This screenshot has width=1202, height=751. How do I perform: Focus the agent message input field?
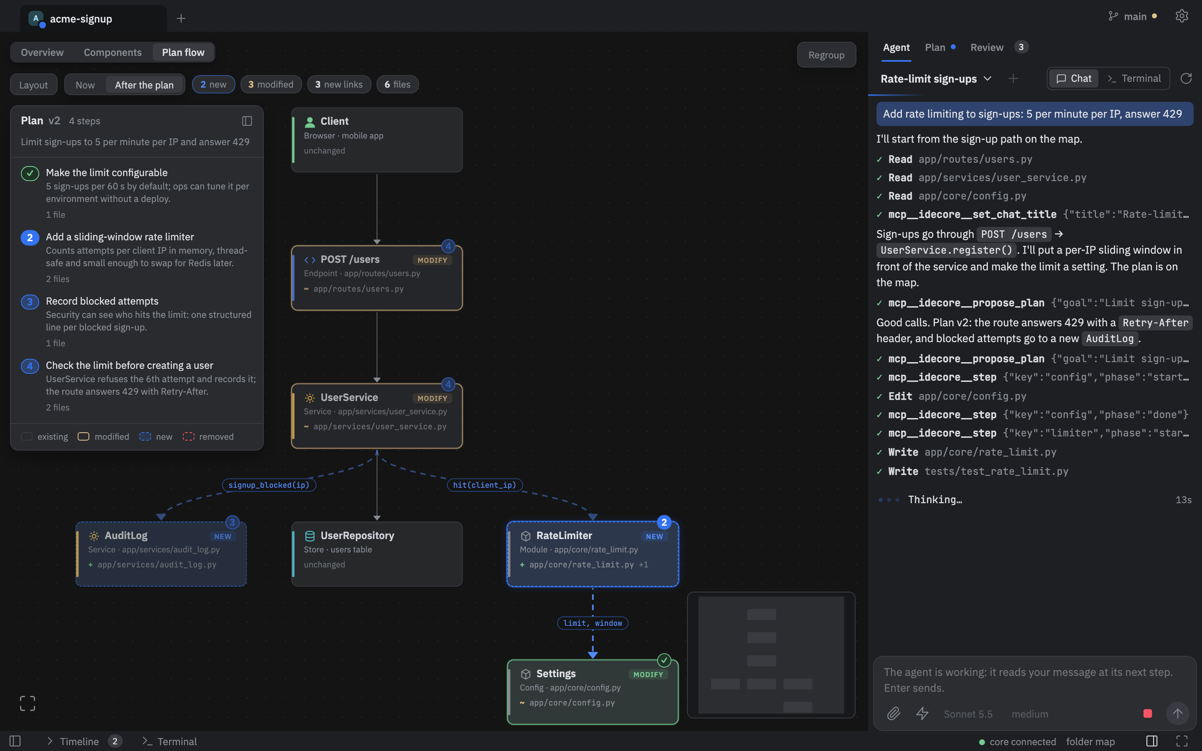tap(1034, 680)
